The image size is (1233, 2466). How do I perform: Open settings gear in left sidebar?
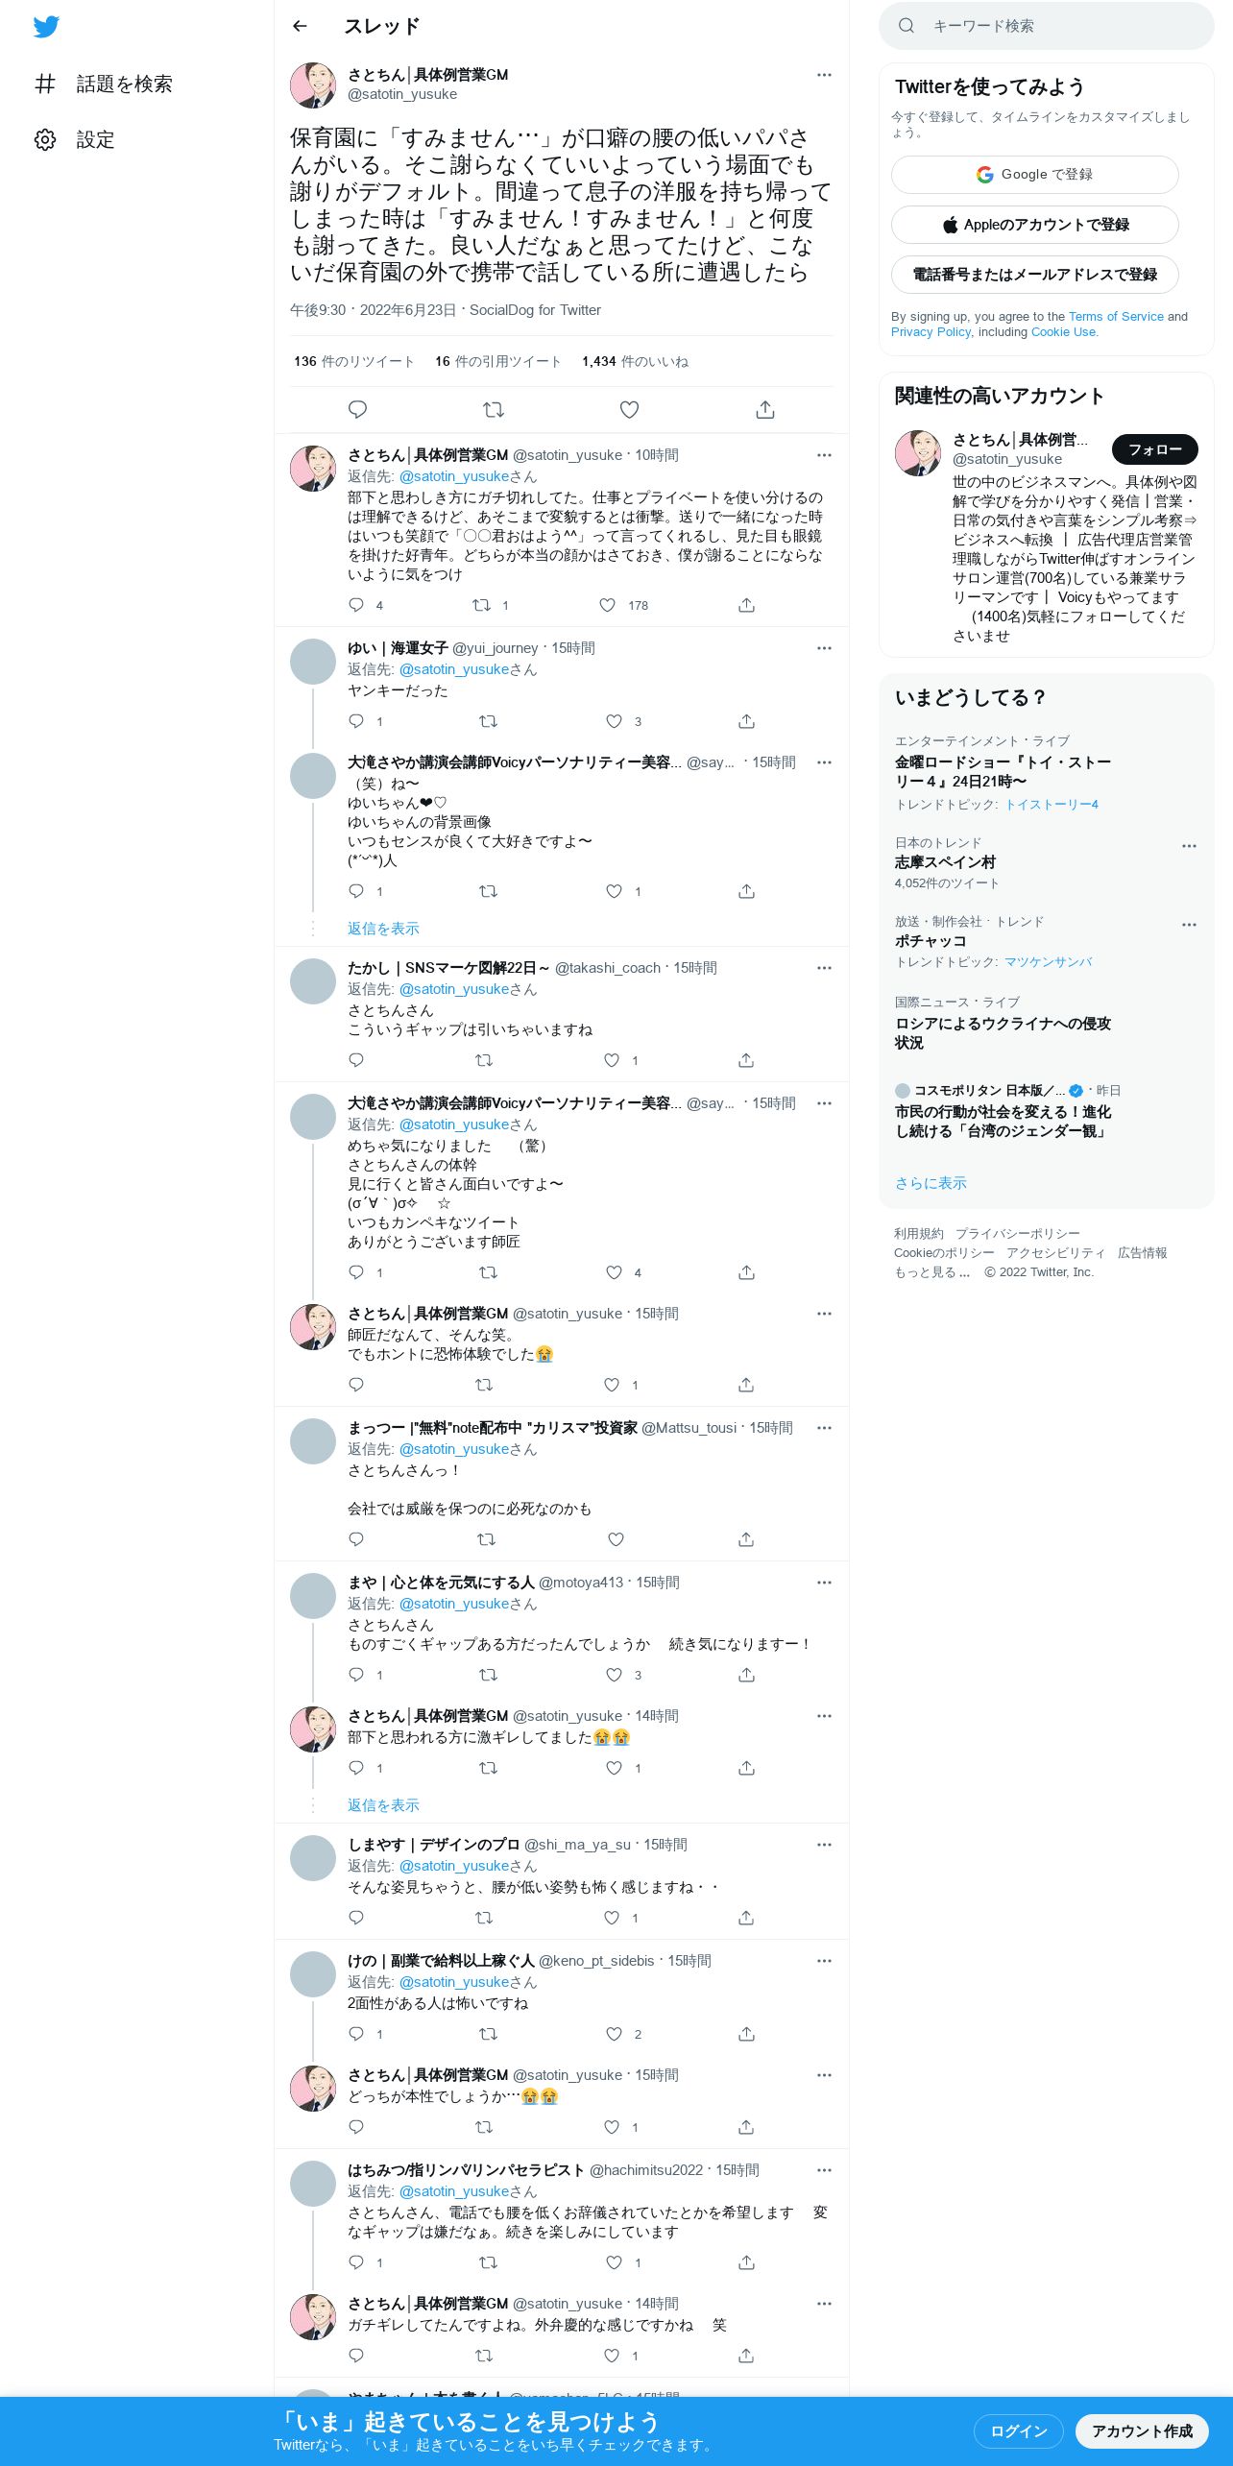[45, 140]
